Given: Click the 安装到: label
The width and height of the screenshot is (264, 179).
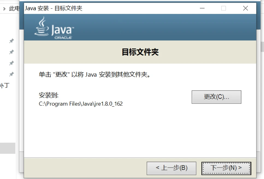Looking at the screenshot, I should tap(49, 95).
